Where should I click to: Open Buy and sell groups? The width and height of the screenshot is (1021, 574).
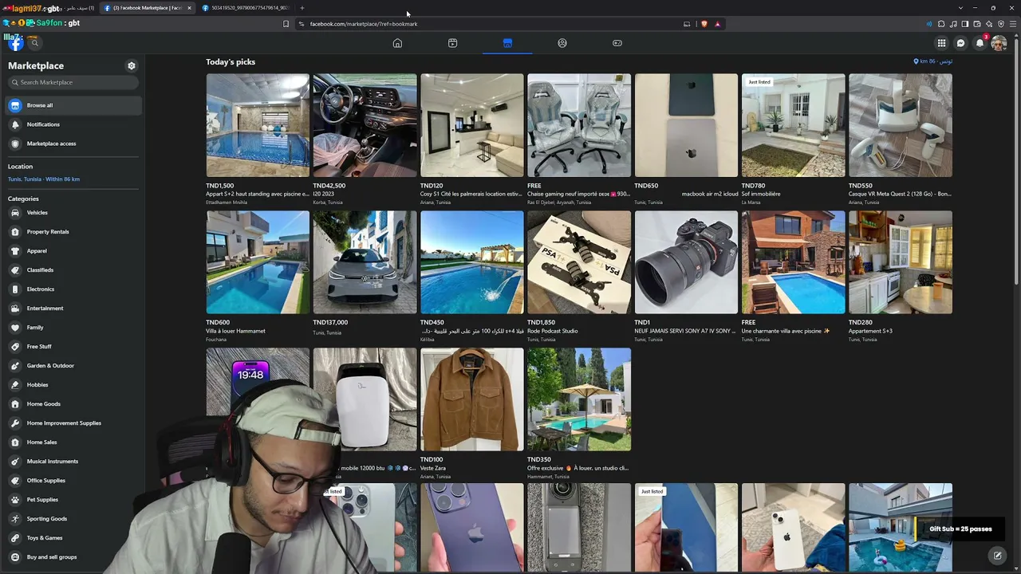(x=73, y=557)
